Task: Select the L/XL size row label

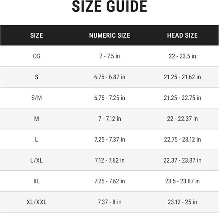Action: tap(36, 160)
